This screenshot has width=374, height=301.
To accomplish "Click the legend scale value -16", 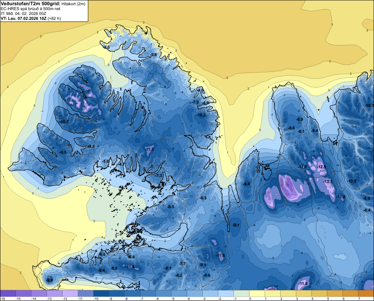I will tap(3, 299).
